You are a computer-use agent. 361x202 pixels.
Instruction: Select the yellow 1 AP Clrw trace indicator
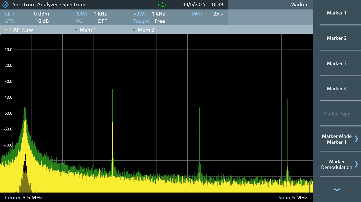pyautogui.click(x=19, y=30)
